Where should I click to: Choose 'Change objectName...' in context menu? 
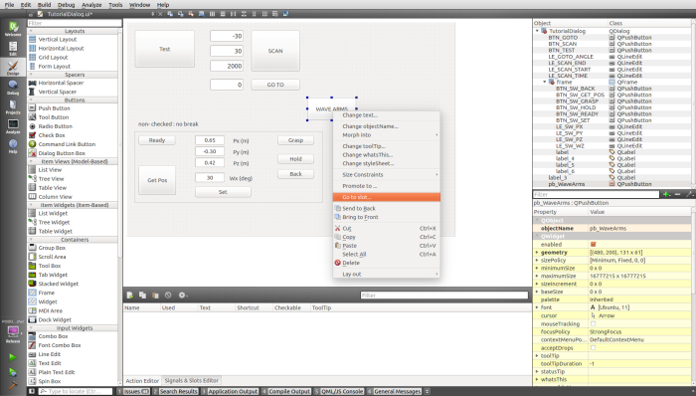coord(386,126)
